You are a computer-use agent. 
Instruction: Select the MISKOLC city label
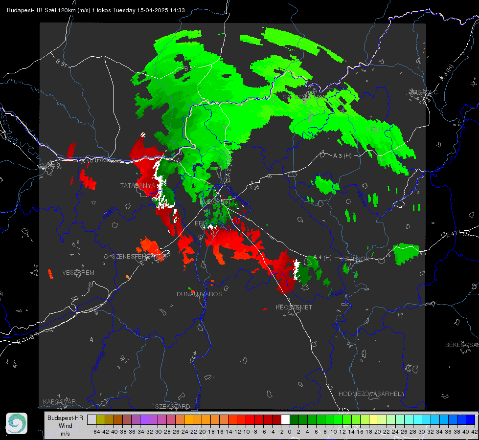pyautogui.click(x=424, y=92)
